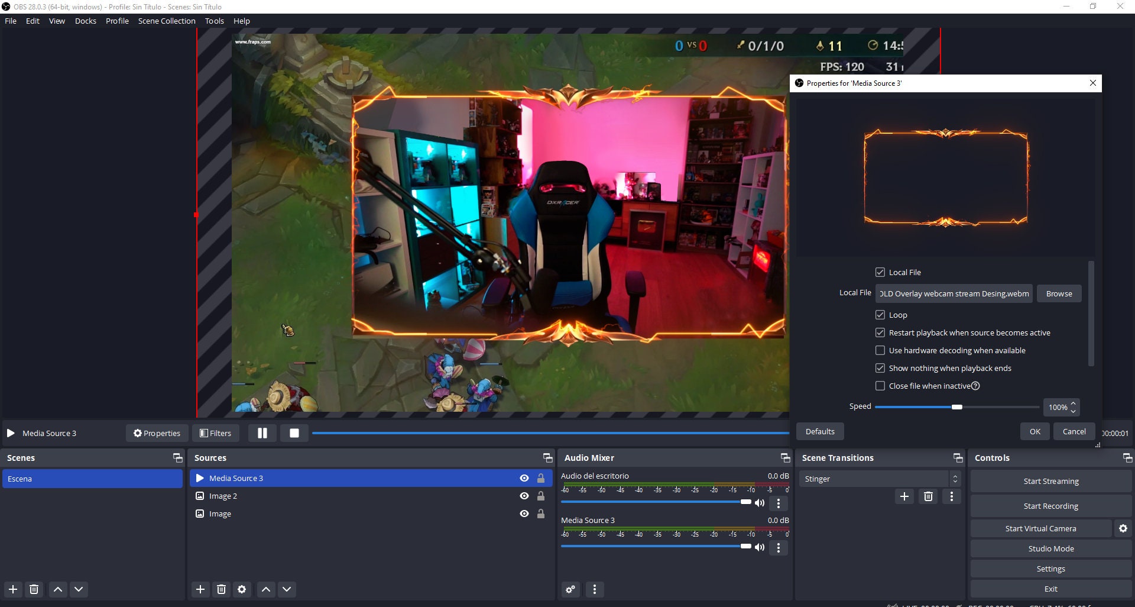Hide the Image 2 source

point(524,496)
